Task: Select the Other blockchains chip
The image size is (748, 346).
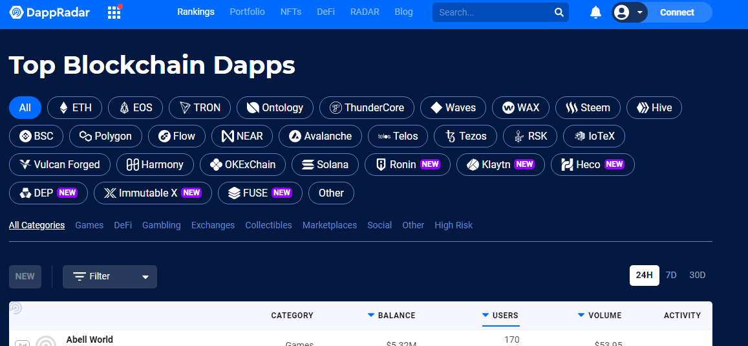Action: [331, 193]
